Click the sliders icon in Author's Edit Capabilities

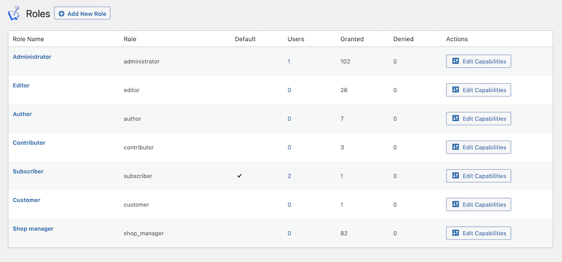click(456, 119)
